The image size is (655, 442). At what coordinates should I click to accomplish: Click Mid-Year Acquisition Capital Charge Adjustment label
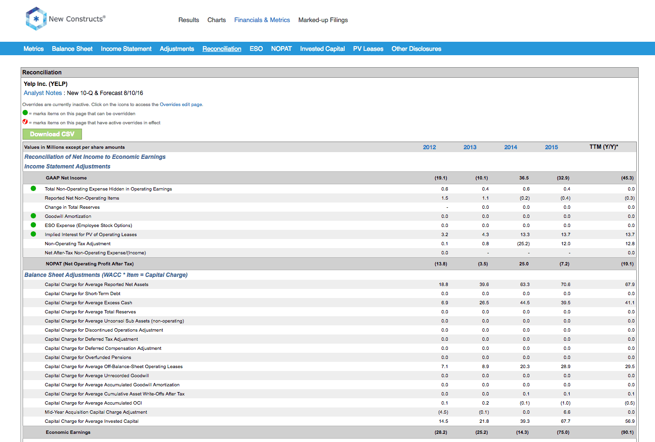pos(96,412)
